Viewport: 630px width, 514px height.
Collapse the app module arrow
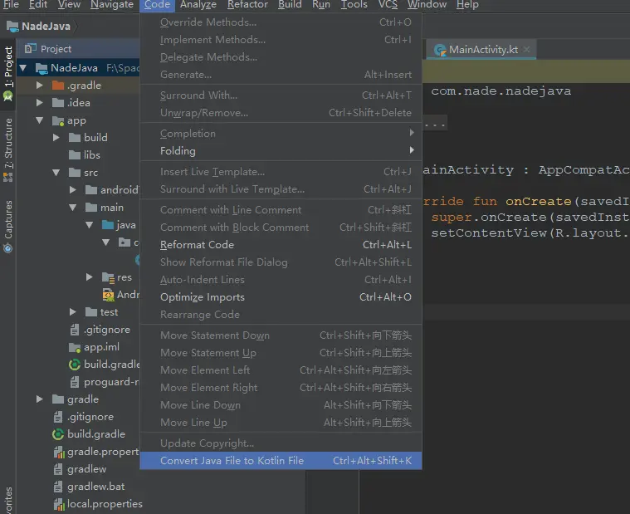[x=39, y=120]
